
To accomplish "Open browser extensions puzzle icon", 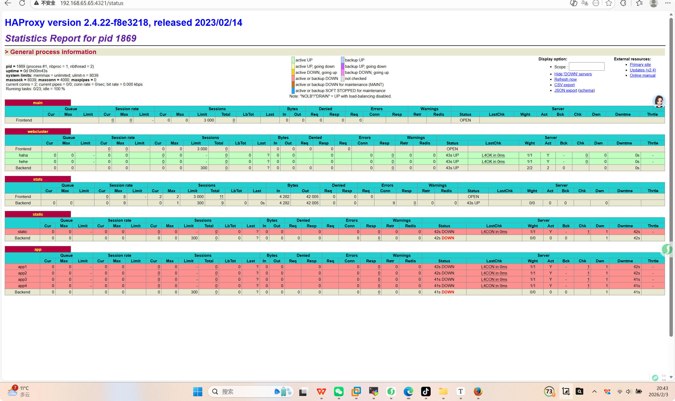I will tap(623, 3).
